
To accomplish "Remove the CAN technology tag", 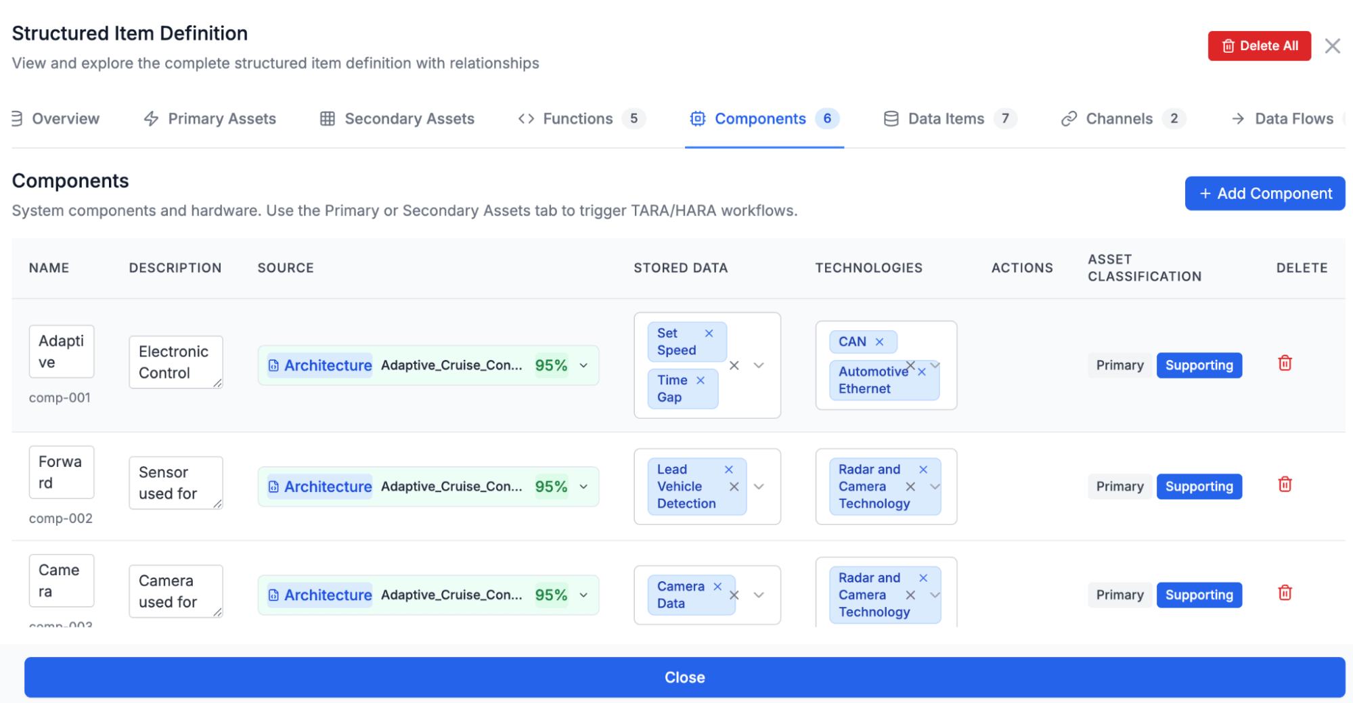I will pos(879,342).
